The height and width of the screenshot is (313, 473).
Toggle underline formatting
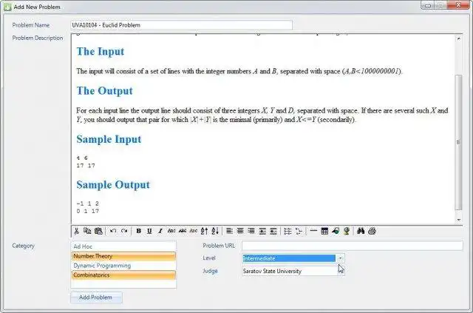click(149, 231)
